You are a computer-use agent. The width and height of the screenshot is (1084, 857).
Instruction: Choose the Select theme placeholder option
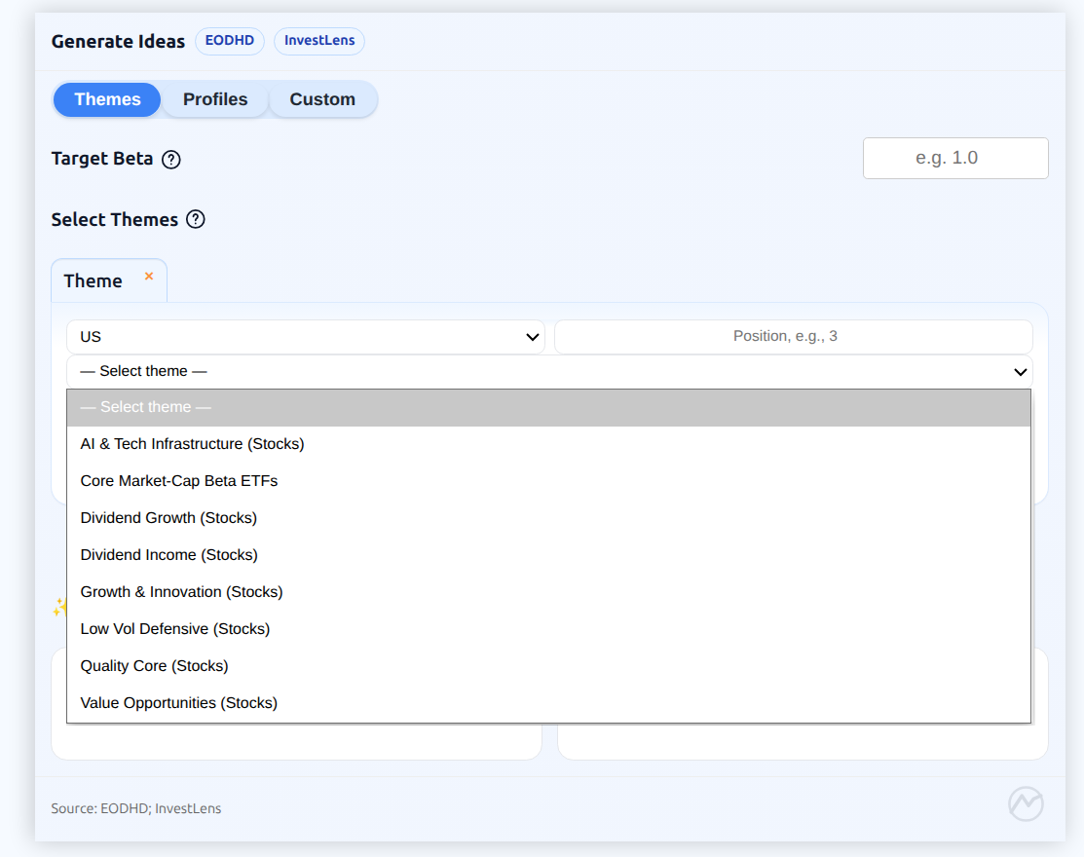[549, 408]
